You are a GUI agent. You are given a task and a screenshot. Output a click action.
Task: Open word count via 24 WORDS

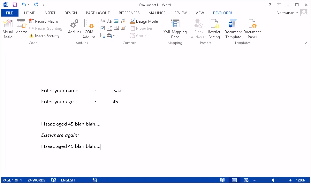point(37,180)
